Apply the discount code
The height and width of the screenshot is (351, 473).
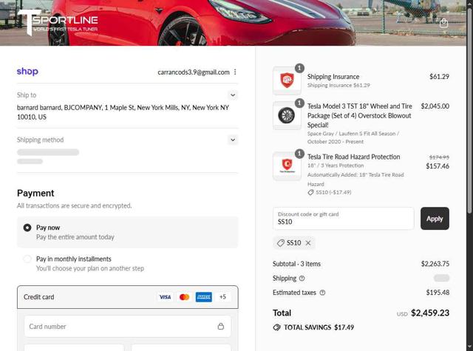click(435, 218)
